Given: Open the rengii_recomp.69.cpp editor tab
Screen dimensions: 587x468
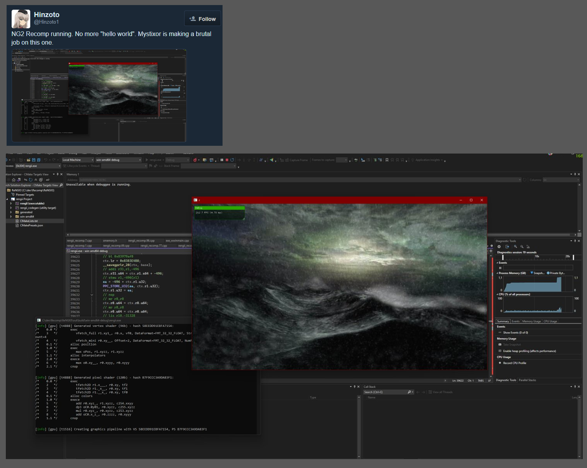Looking at the screenshot, I should coord(116,245).
